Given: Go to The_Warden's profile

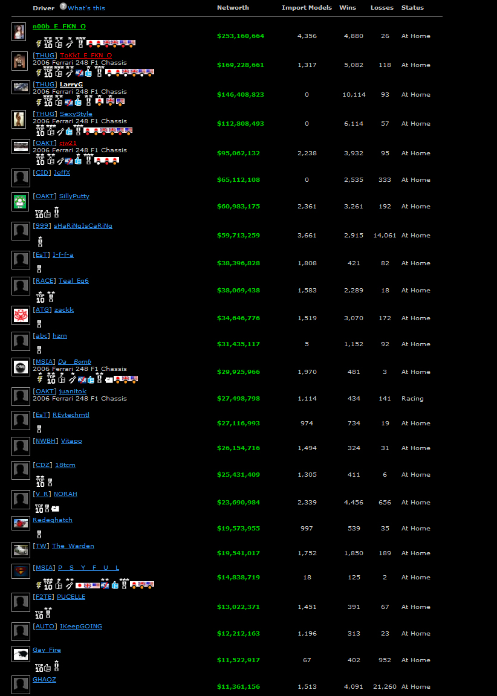Looking at the screenshot, I should pos(73,546).
